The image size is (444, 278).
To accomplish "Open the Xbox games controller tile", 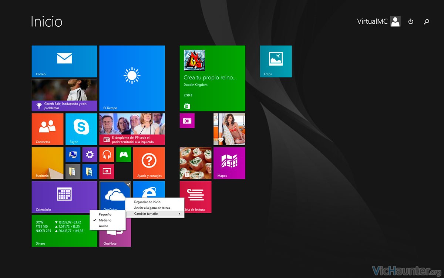I will click(124, 155).
